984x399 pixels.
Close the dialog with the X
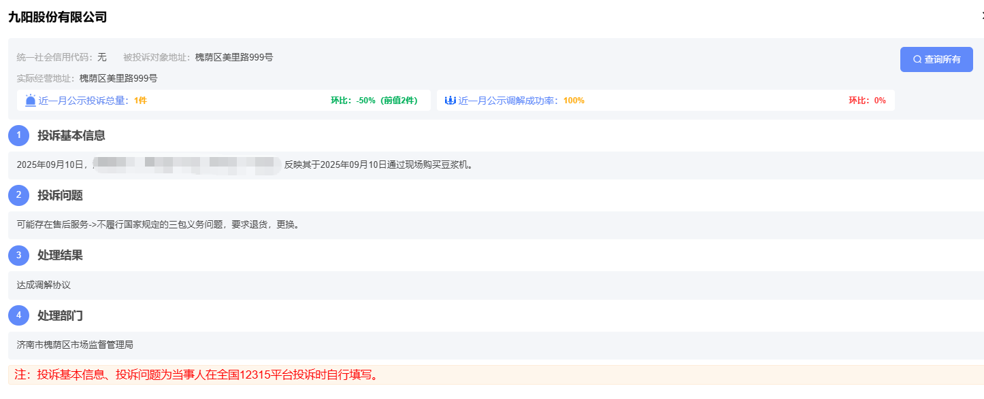point(983,16)
